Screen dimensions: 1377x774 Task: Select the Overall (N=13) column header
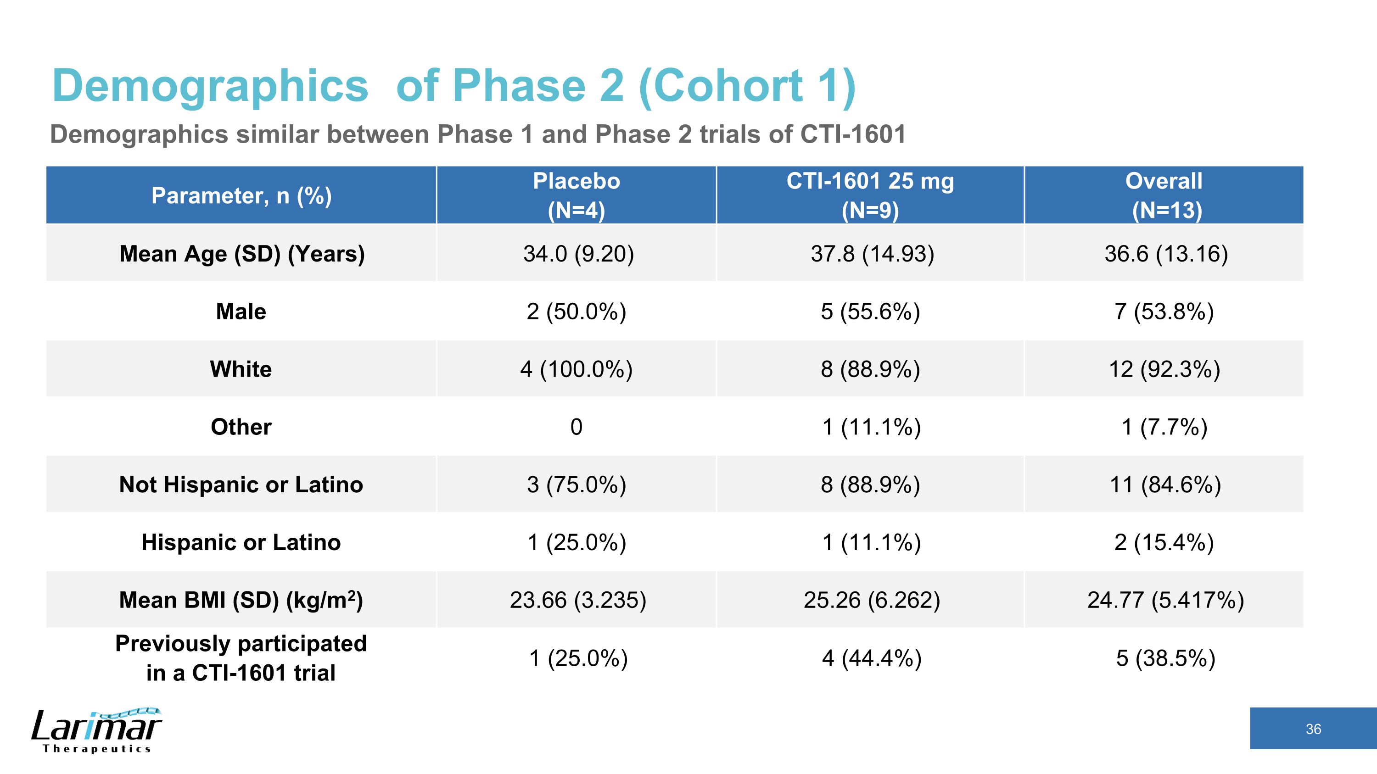pyautogui.click(x=1164, y=195)
